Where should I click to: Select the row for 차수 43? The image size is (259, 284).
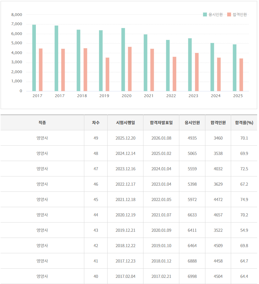click(96, 230)
